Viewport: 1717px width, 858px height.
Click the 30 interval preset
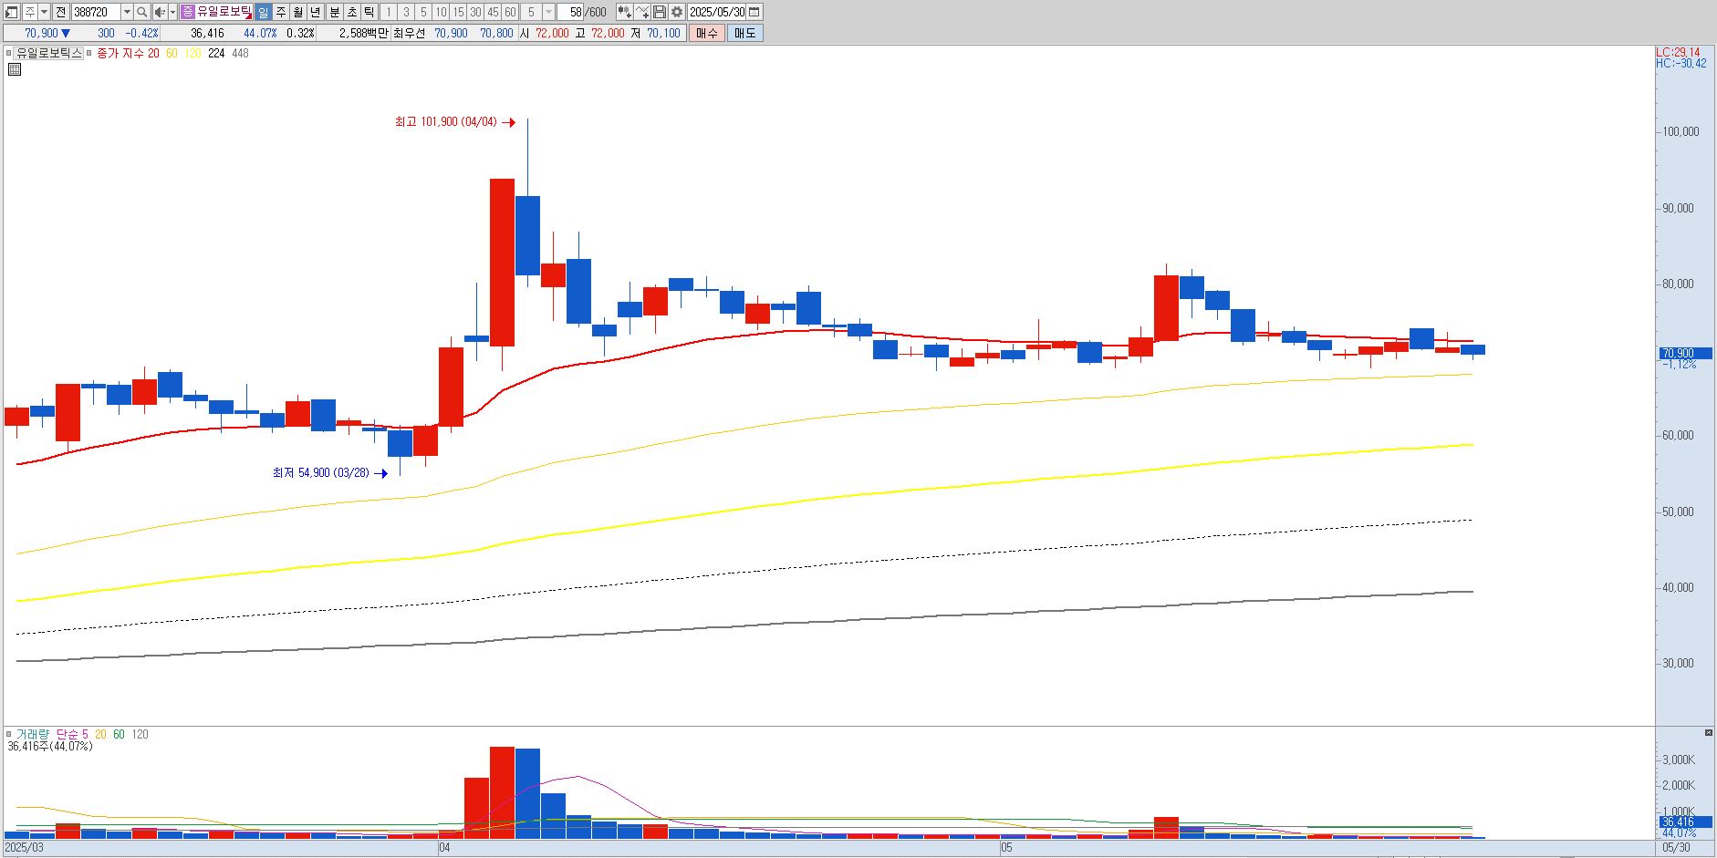pyautogui.click(x=475, y=12)
